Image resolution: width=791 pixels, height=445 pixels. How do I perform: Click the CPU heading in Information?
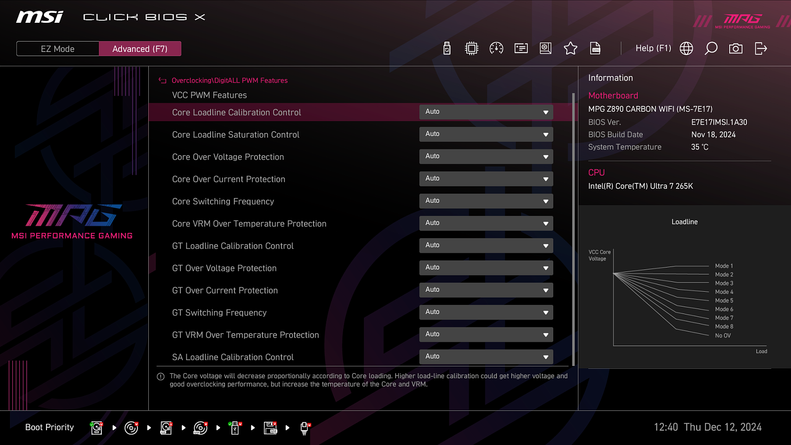click(x=596, y=173)
